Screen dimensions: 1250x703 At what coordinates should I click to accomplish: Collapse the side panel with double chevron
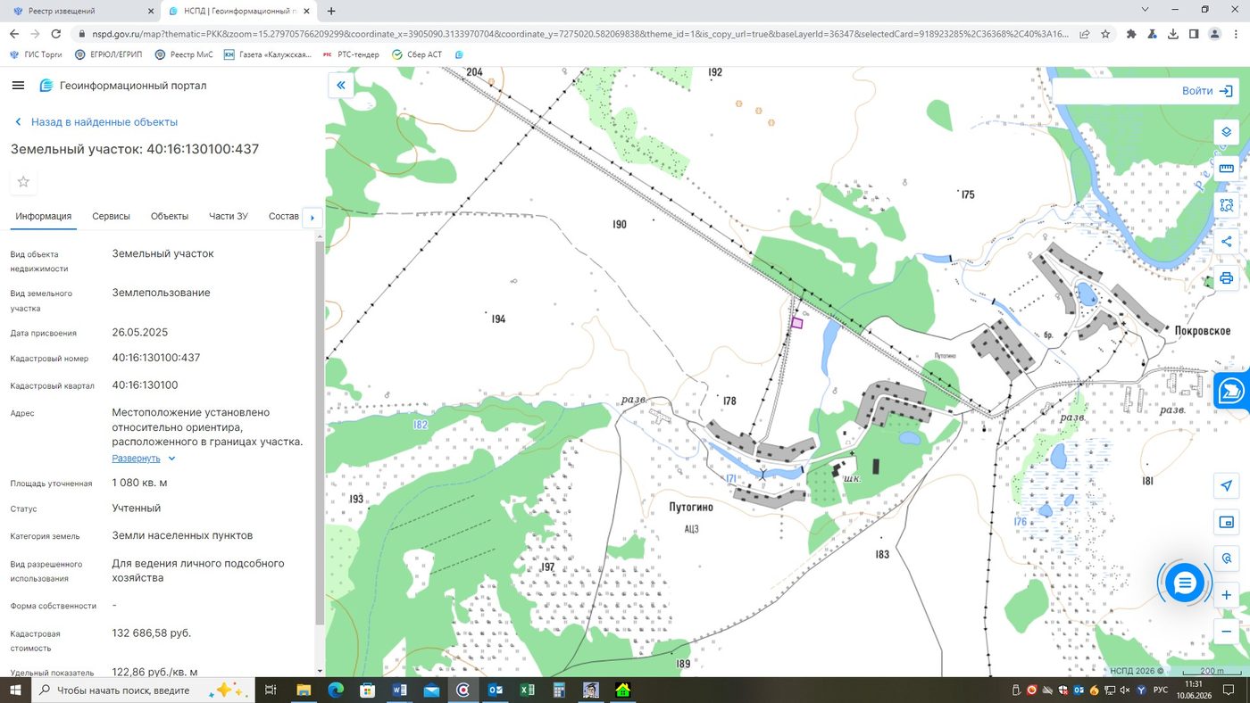pos(340,86)
